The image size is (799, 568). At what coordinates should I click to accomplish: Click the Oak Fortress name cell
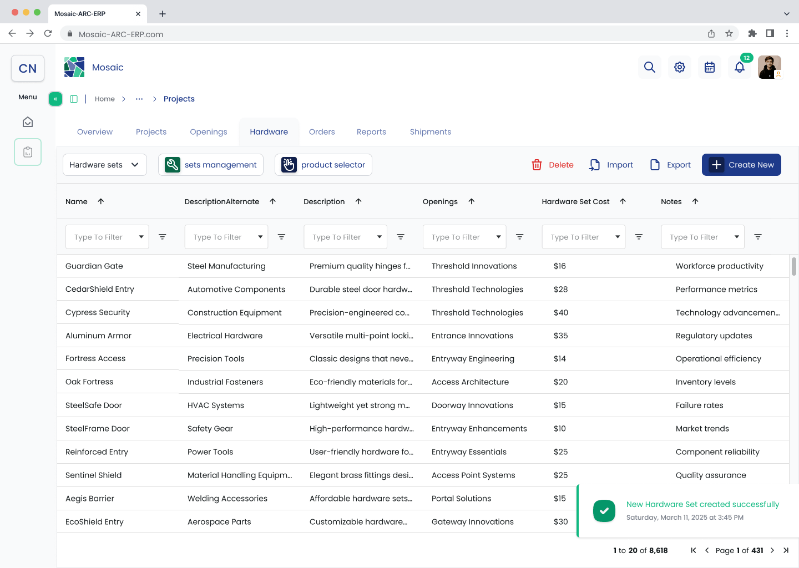89,382
